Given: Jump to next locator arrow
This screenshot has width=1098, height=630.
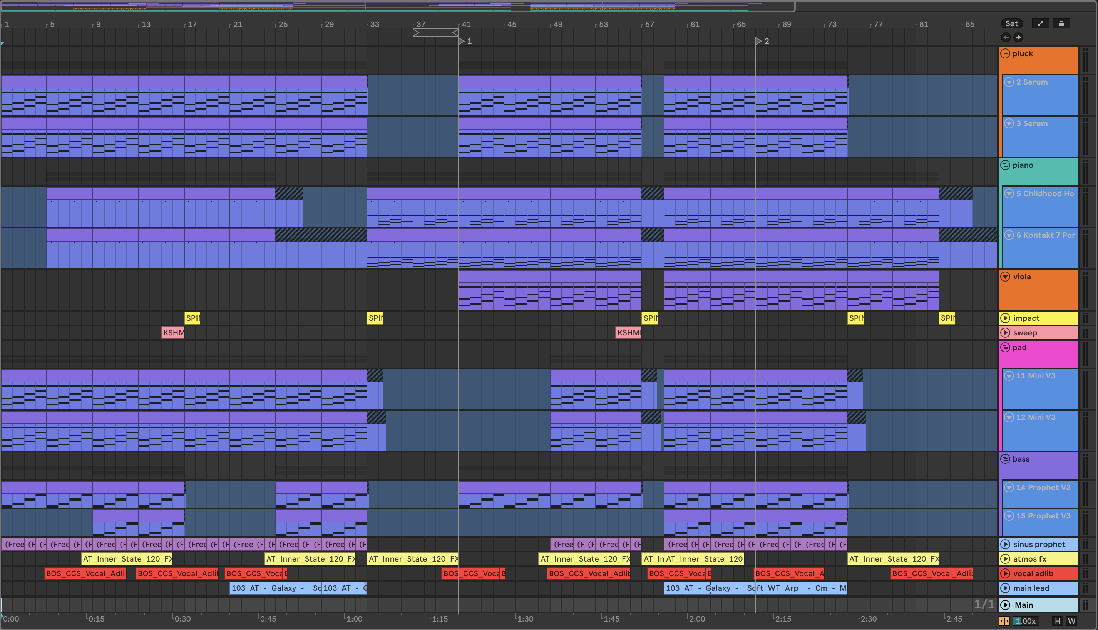Looking at the screenshot, I should tap(1018, 37).
